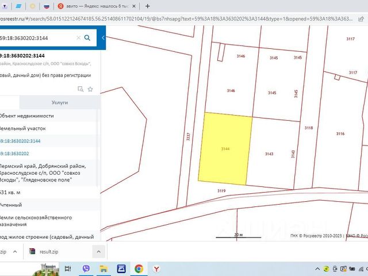
Task: Click the bold title '9:18:3630202:3144' in panel
Action: click(22, 56)
